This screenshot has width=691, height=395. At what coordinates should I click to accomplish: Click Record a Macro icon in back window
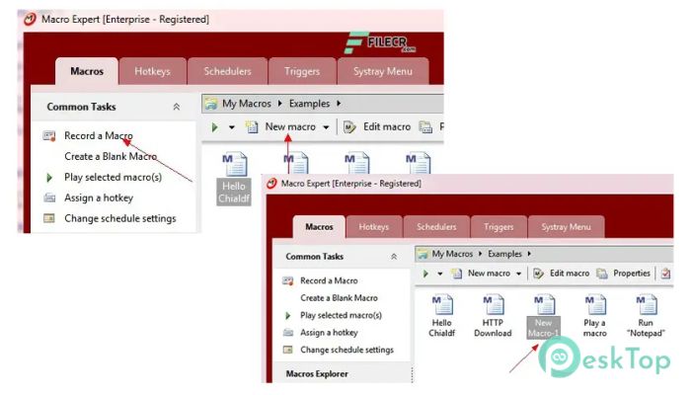49,136
